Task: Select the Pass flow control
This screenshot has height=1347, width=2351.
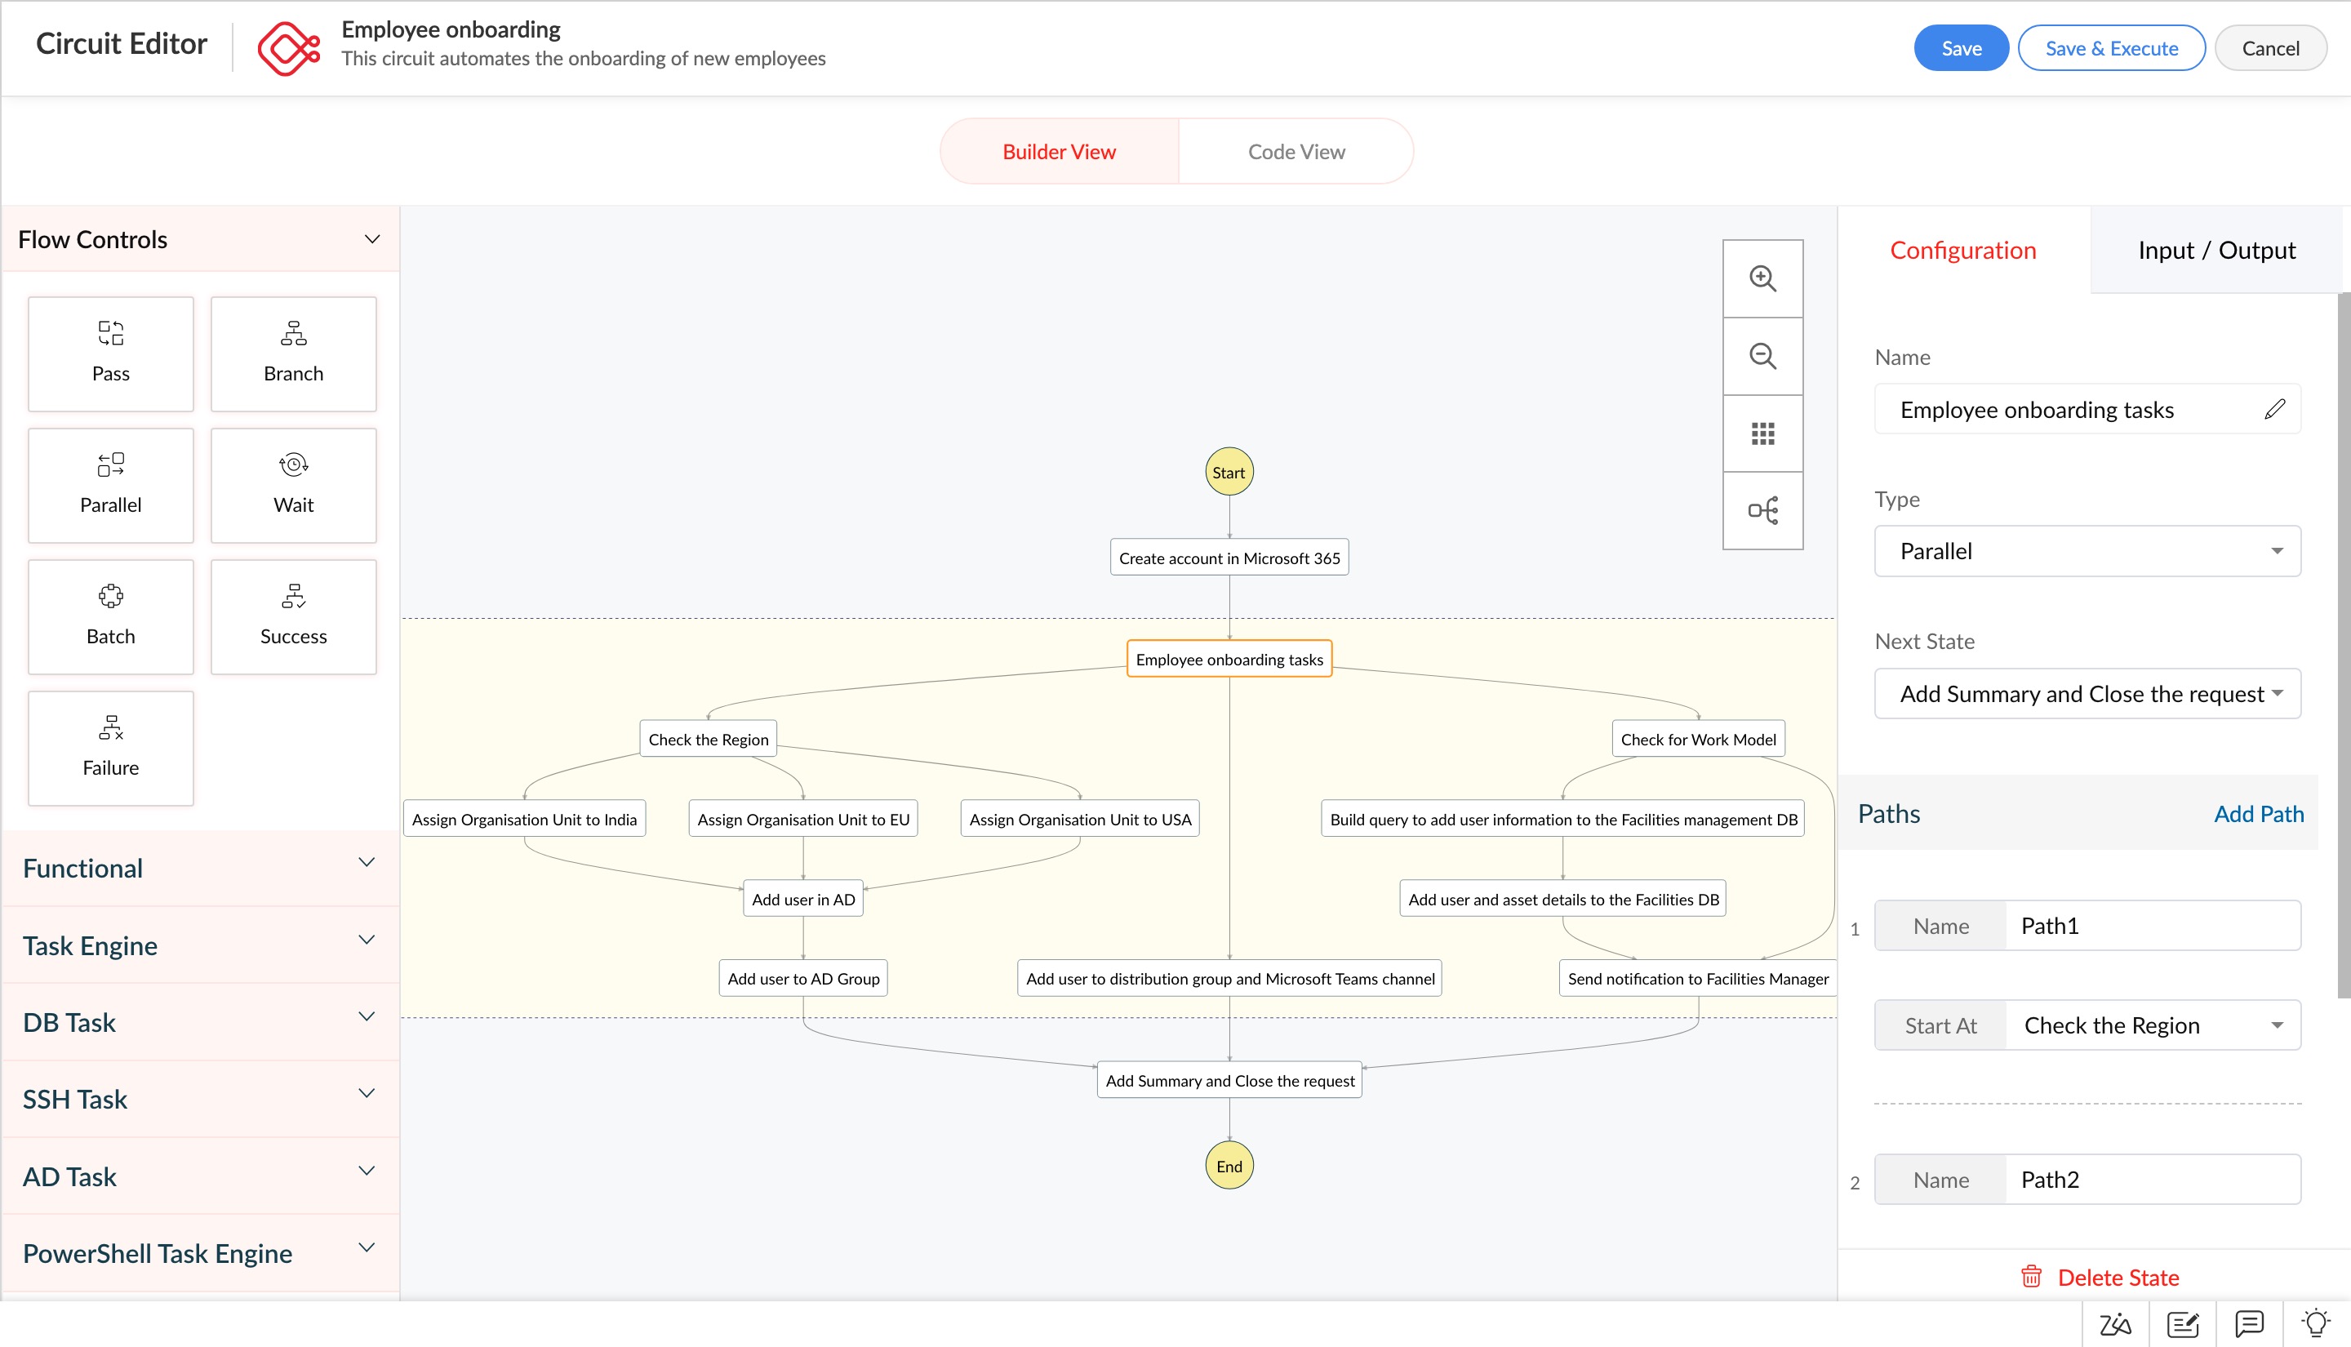Action: click(x=110, y=353)
